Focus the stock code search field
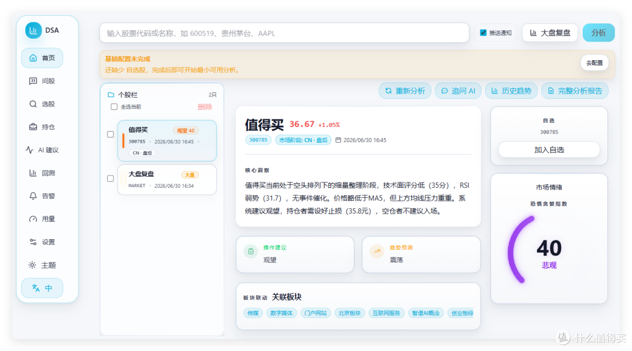Viewport: 632px width, 351px height. click(284, 33)
